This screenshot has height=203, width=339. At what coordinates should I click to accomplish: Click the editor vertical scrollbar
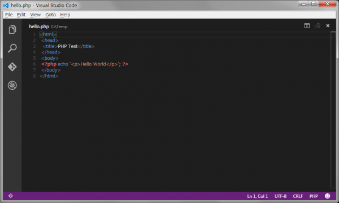[333, 110]
